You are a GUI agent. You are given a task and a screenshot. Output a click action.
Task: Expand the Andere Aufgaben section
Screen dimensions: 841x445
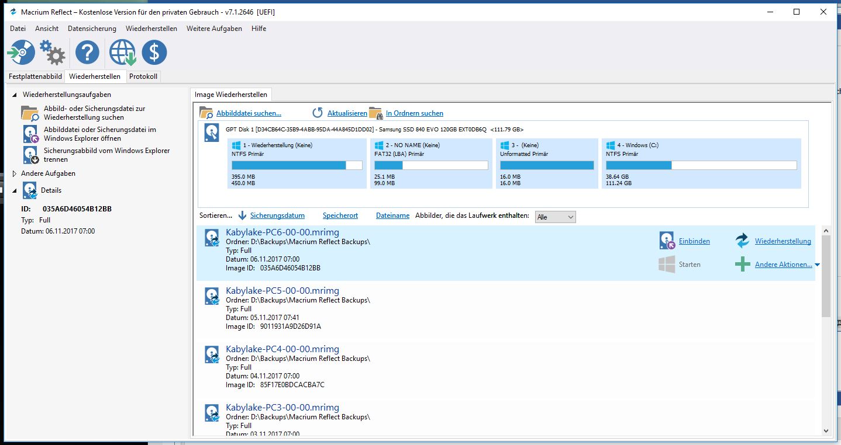15,173
